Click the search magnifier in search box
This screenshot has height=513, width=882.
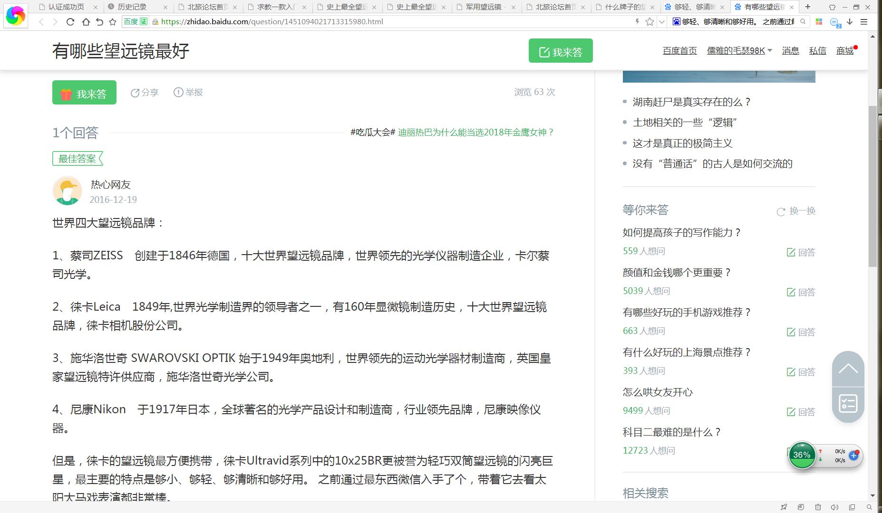(x=803, y=21)
